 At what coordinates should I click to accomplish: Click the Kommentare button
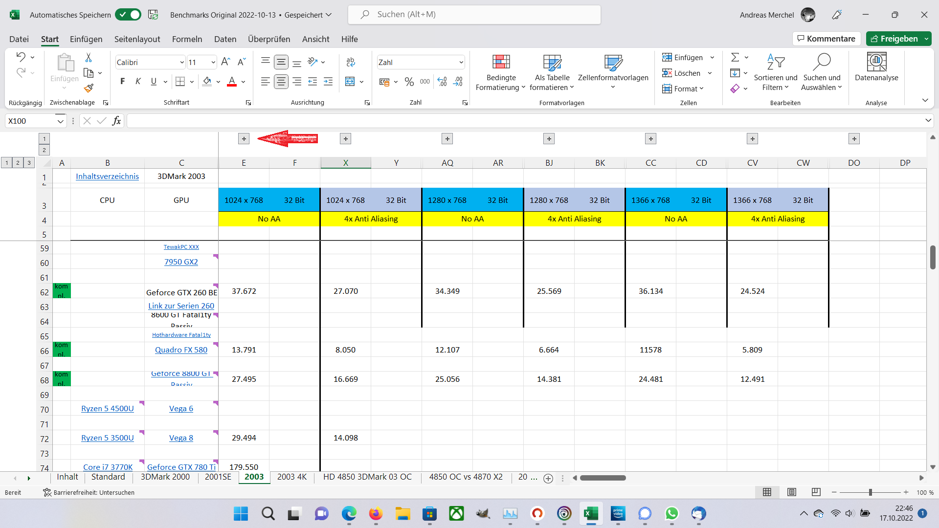[x=826, y=39]
